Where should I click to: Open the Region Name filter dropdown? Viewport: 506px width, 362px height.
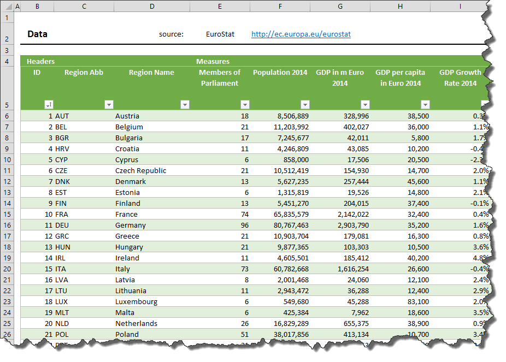[185, 104]
